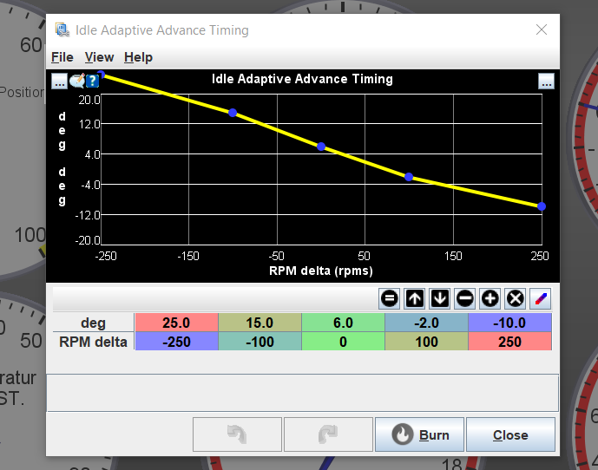The image size is (598, 470).
Task: Click the add (plus) cell values icon
Action: 490,298
